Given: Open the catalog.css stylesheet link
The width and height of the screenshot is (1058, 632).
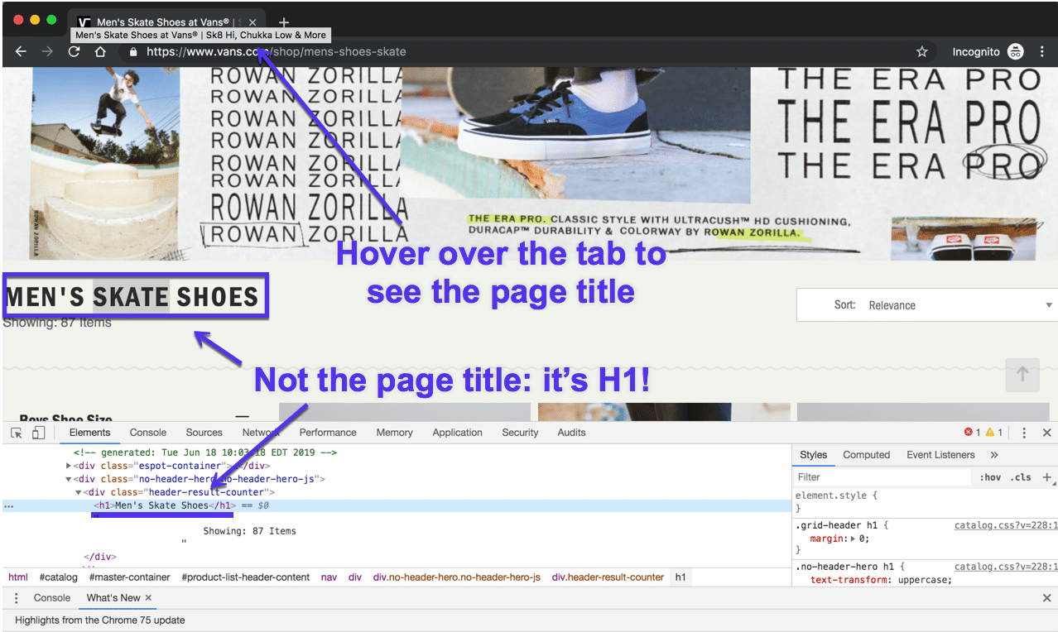Looking at the screenshot, I should [1005, 524].
